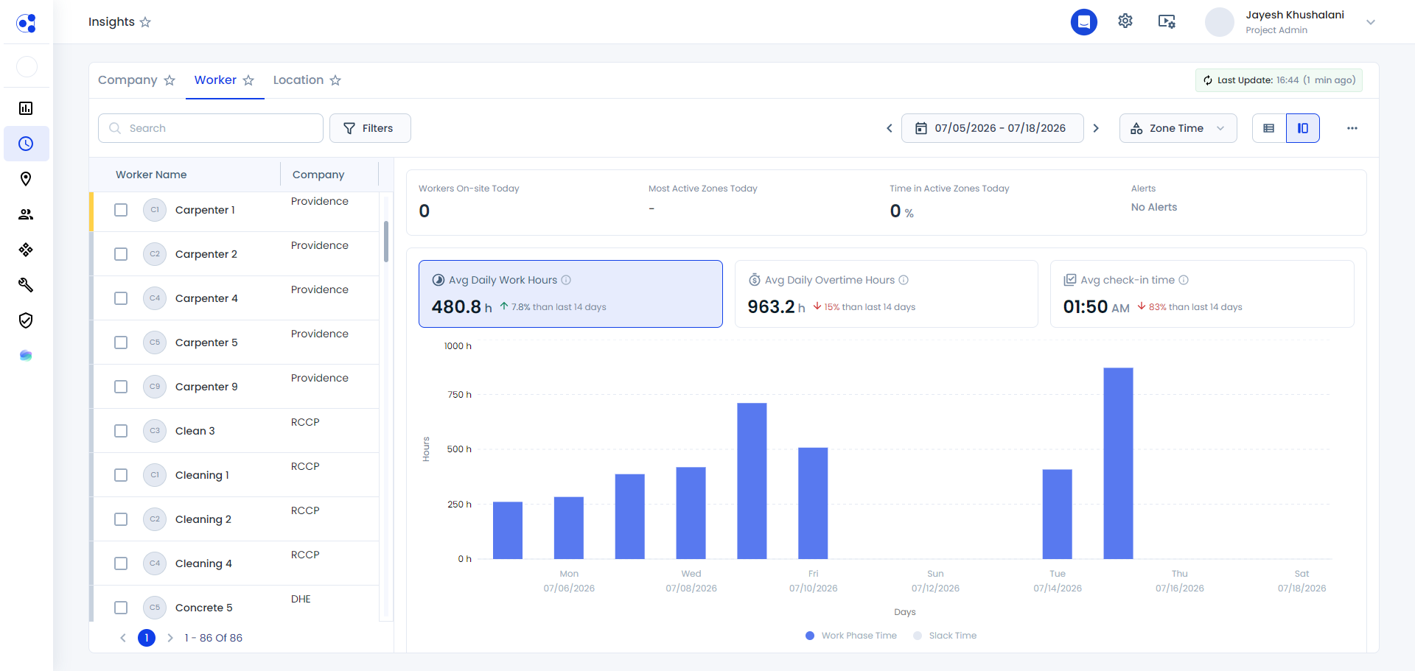This screenshot has width=1415, height=671.
Task: Expand the Jayesh Khushalani user menu
Action: click(1370, 22)
